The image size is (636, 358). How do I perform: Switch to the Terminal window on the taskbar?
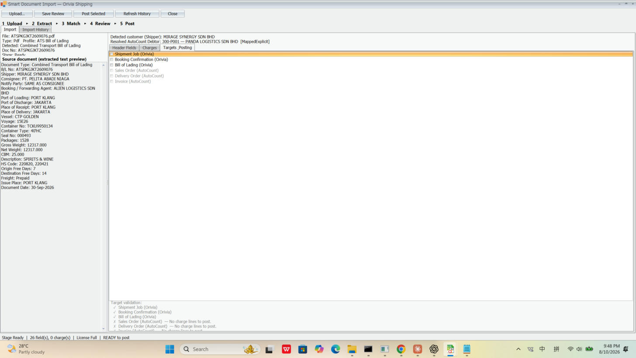(368, 349)
